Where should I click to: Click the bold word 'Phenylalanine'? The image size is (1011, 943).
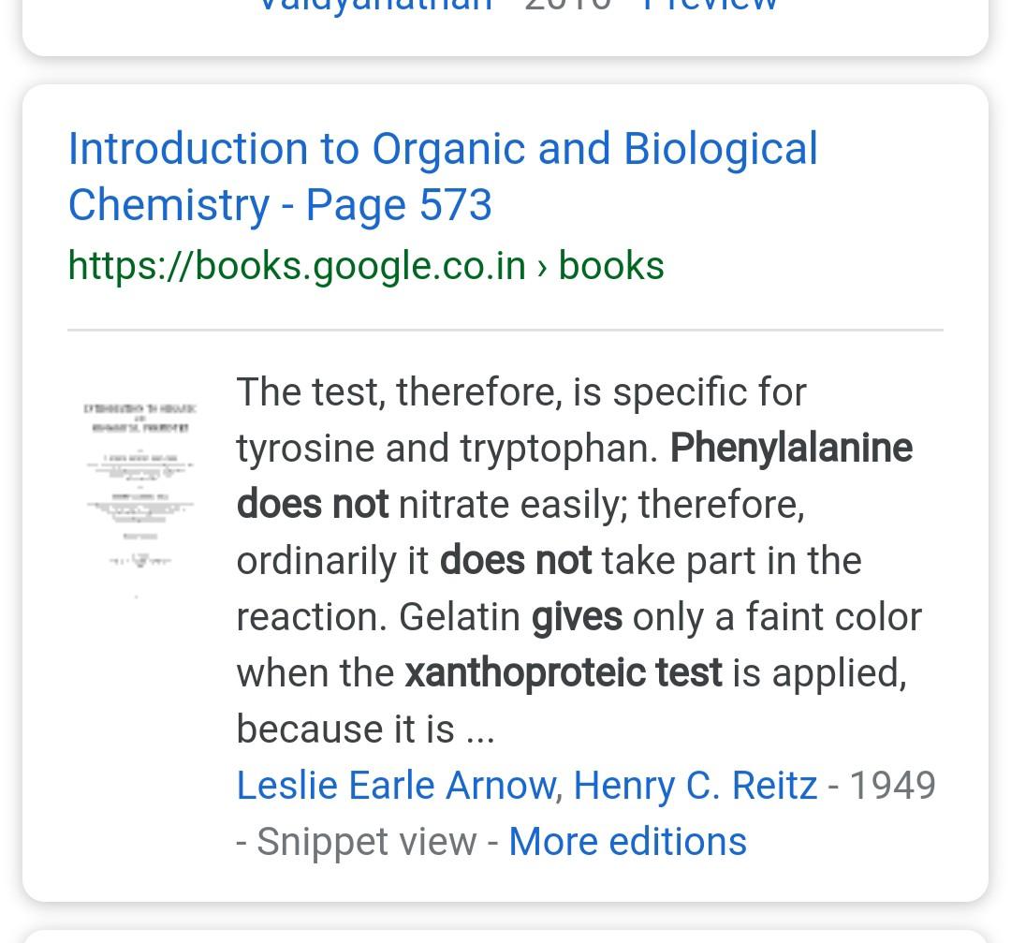pos(791,449)
